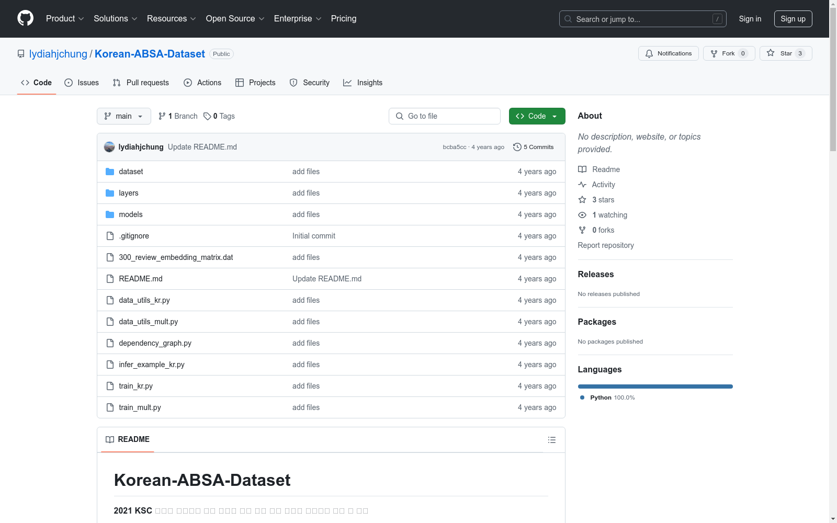
Task: Click the blue Python color dot
Action: tap(582, 397)
